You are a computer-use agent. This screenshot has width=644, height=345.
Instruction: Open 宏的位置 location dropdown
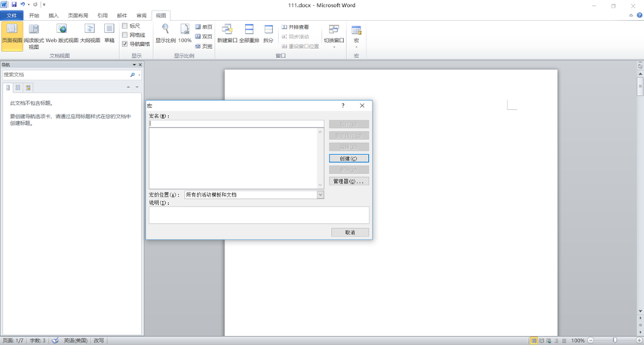click(320, 195)
